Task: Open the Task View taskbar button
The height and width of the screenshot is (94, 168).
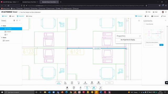Action: 41,92
